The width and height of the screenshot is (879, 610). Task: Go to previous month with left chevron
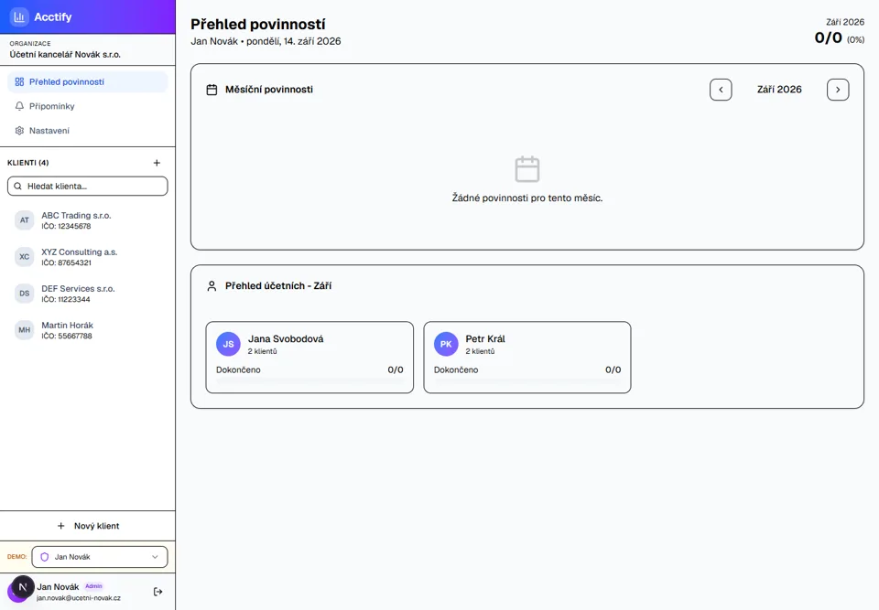(x=721, y=90)
